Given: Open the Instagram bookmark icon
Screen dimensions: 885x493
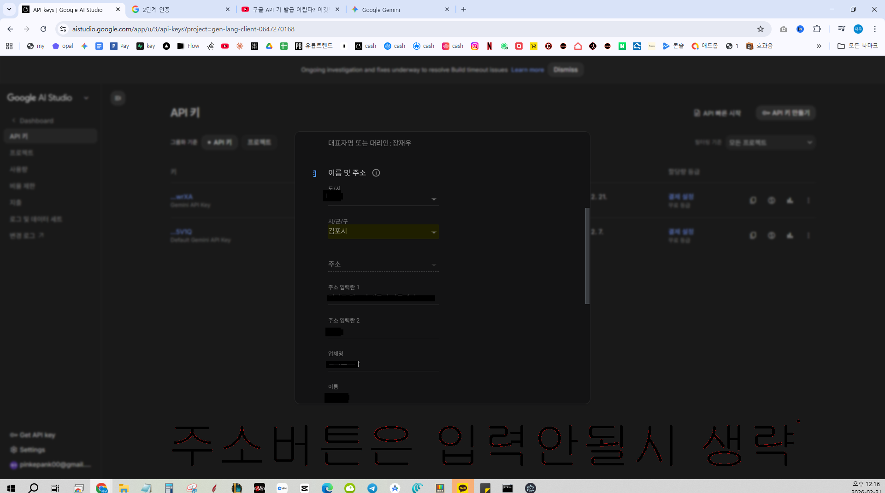Looking at the screenshot, I should pos(475,46).
